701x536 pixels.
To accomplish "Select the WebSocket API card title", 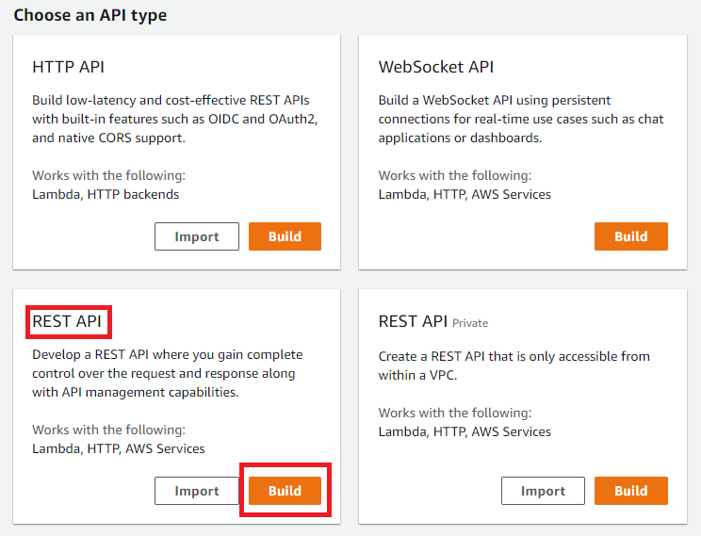I will tap(435, 67).
